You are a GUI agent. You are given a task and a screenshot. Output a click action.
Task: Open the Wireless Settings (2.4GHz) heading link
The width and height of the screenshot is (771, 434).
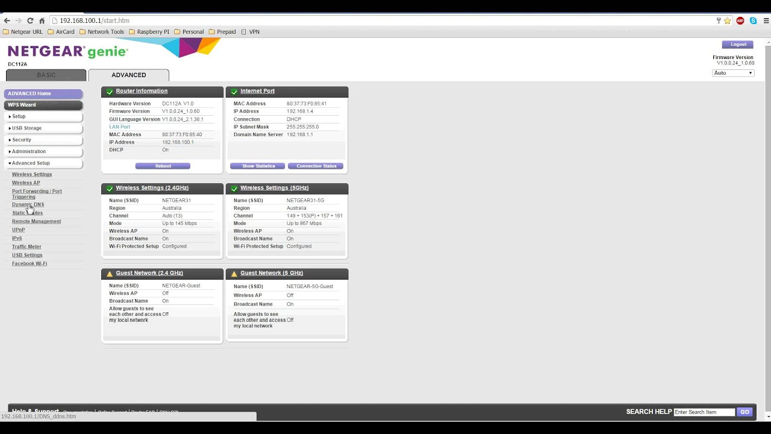(152, 188)
